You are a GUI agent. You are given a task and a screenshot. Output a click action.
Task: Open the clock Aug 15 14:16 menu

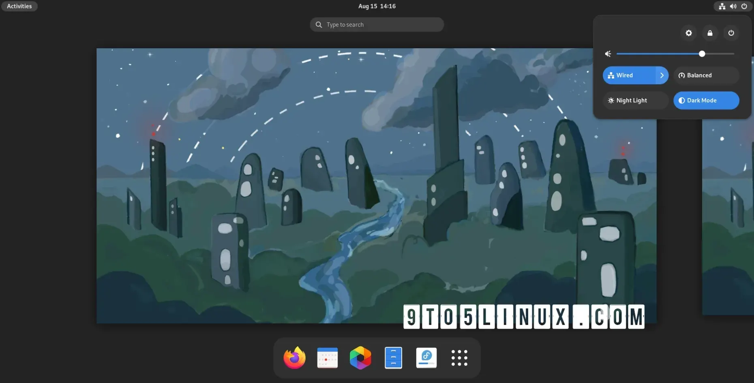(377, 6)
